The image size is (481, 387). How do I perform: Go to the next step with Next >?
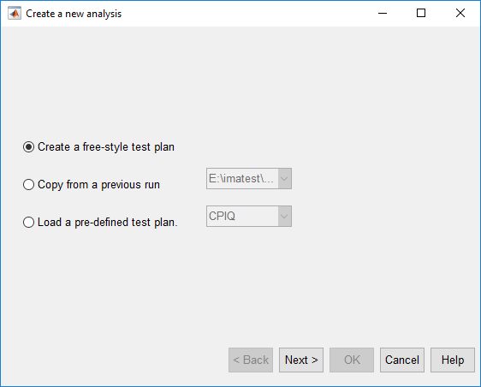click(x=301, y=360)
